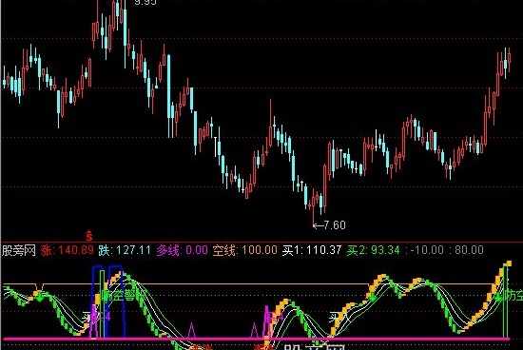Select the 涨: 140.89 indicator value
The width and height of the screenshot is (523, 350).
tap(68, 250)
